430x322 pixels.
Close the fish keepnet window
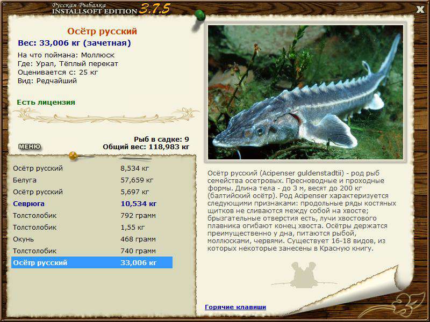click(420, 10)
